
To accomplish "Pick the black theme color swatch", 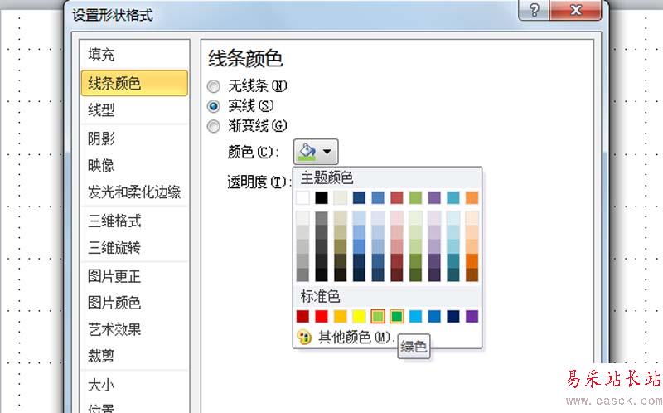I will pos(322,197).
